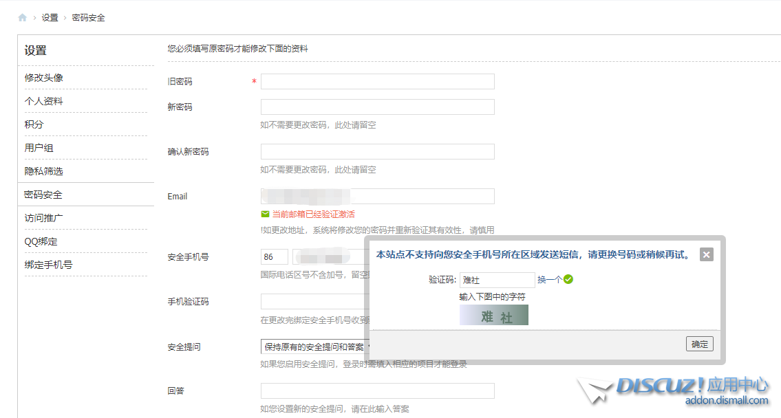Open the 安全提问 dropdown menu
Viewport: 781px width, 418px height.
point(313,347)
